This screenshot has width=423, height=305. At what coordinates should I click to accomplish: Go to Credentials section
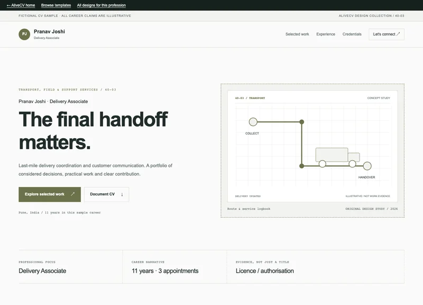coord(352,34)
